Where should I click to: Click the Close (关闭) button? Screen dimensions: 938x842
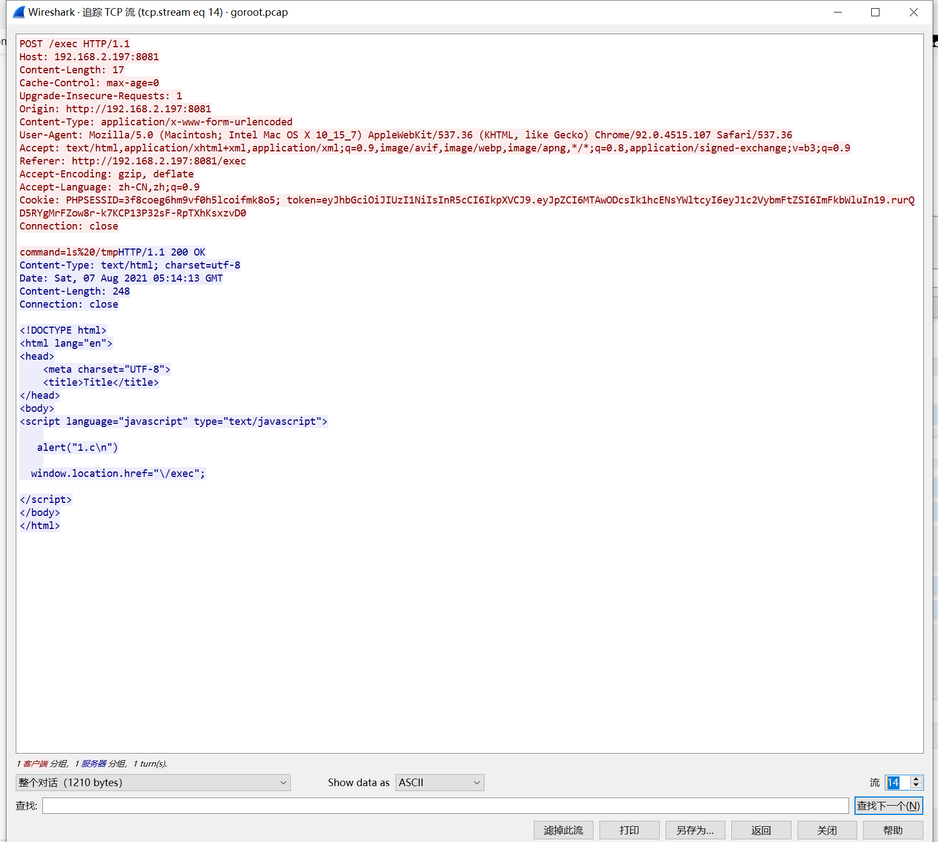[827, 830]
